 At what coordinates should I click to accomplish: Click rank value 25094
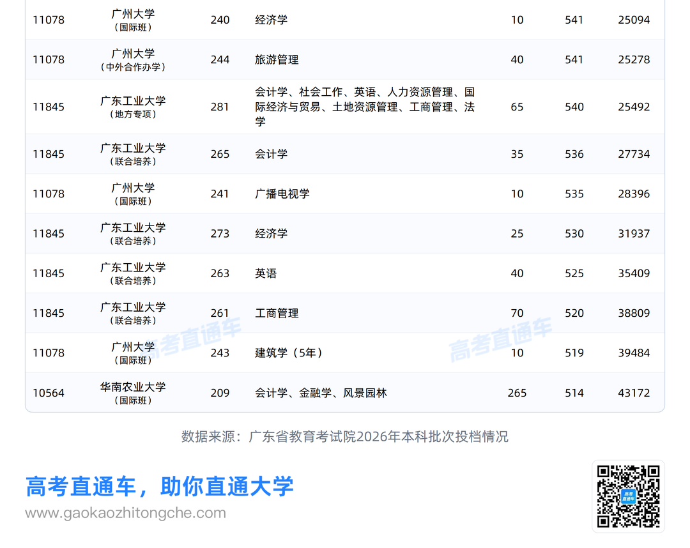point(634,20)
